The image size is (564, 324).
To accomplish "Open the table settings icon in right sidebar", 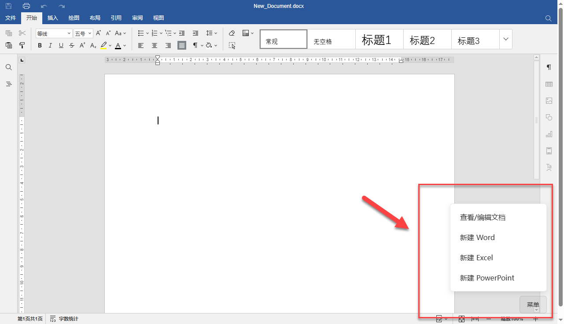I will [x=549, y=84].
